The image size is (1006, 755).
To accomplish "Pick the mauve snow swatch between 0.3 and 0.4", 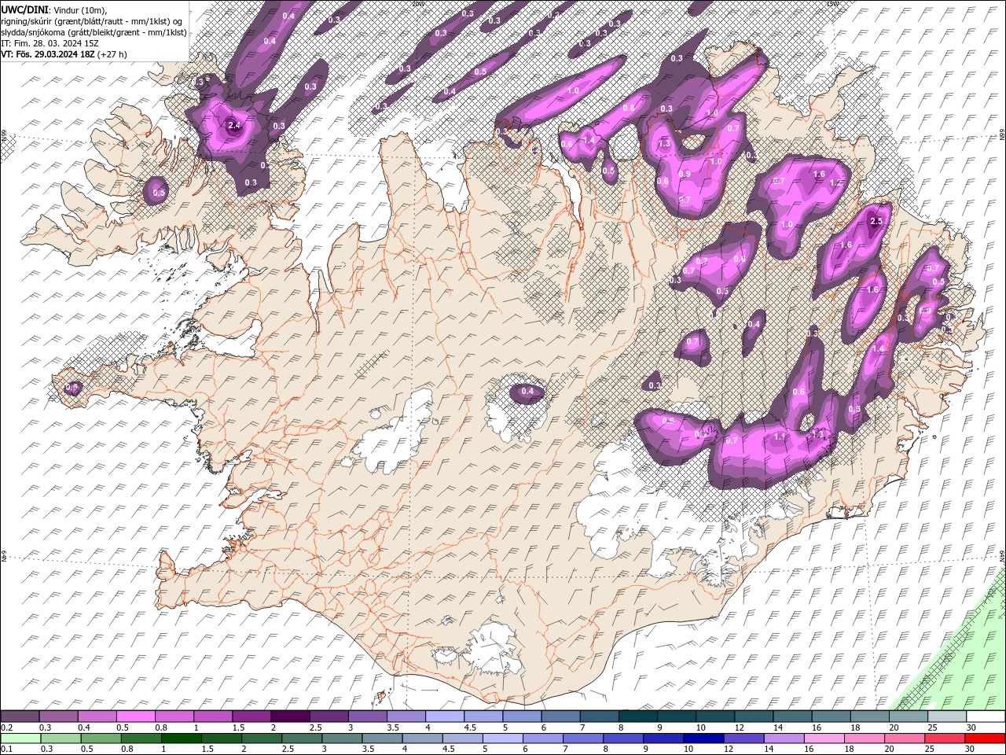I will click(58, 716).
